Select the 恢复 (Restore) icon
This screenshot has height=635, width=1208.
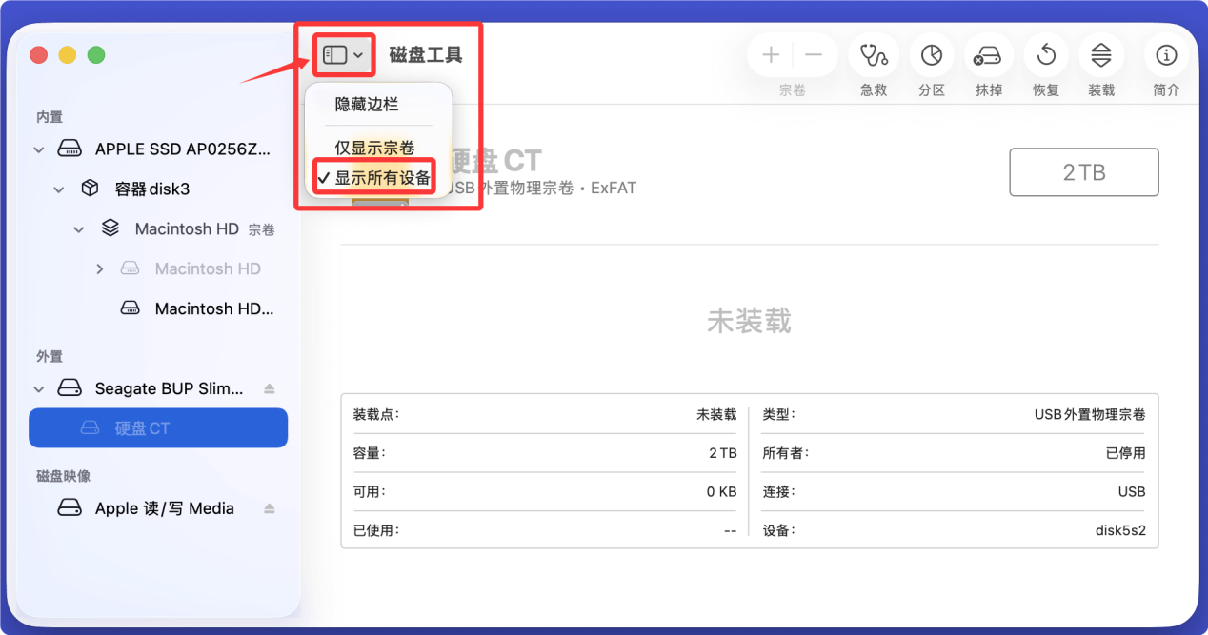click(1045, 55)
